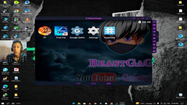Open the notification center icon in taskbar
This screenshot has width=187, height=105.
pos(182,104)
